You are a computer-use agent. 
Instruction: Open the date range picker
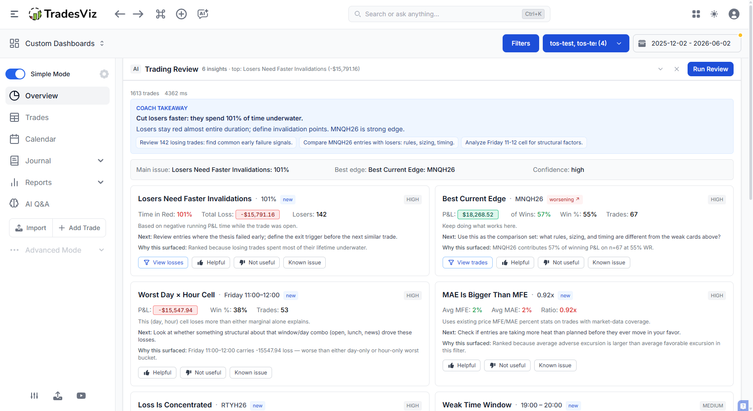[x=687, y=43]
